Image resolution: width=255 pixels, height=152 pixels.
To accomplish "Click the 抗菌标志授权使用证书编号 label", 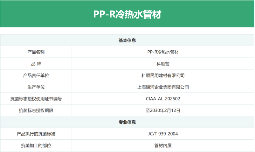I will [x=36, y=99].
